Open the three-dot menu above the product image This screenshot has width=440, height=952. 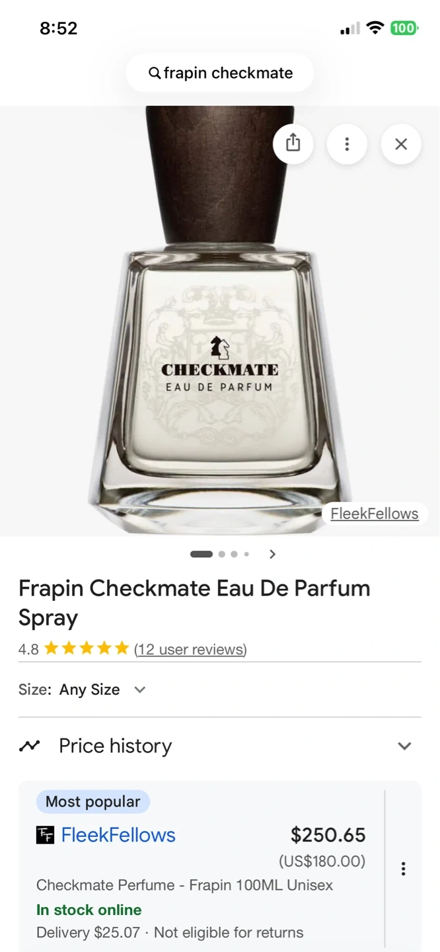click(x=347, y=143)
